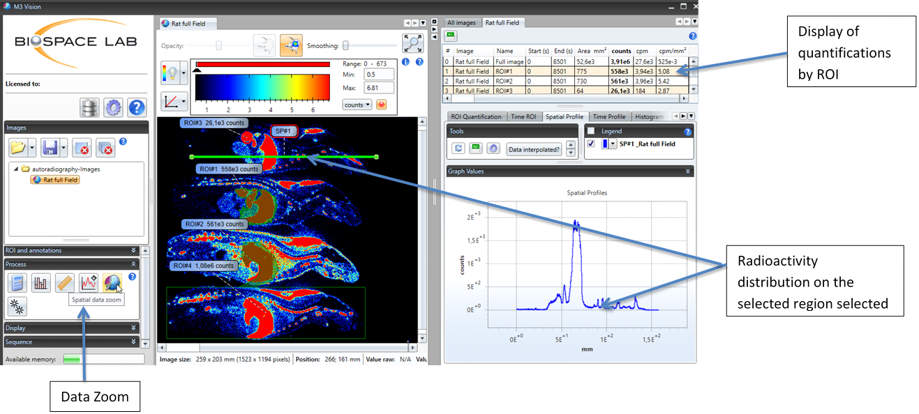
Task: Click the Data interpolated? button
Action: coord(534,148)
